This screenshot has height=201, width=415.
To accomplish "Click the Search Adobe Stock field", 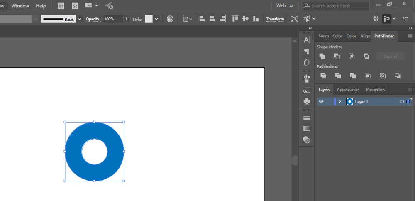I will 338,6.
